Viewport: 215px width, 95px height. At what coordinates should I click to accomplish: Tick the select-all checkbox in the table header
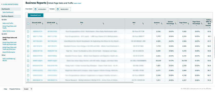pyautogui.click(x=28, y=24)
